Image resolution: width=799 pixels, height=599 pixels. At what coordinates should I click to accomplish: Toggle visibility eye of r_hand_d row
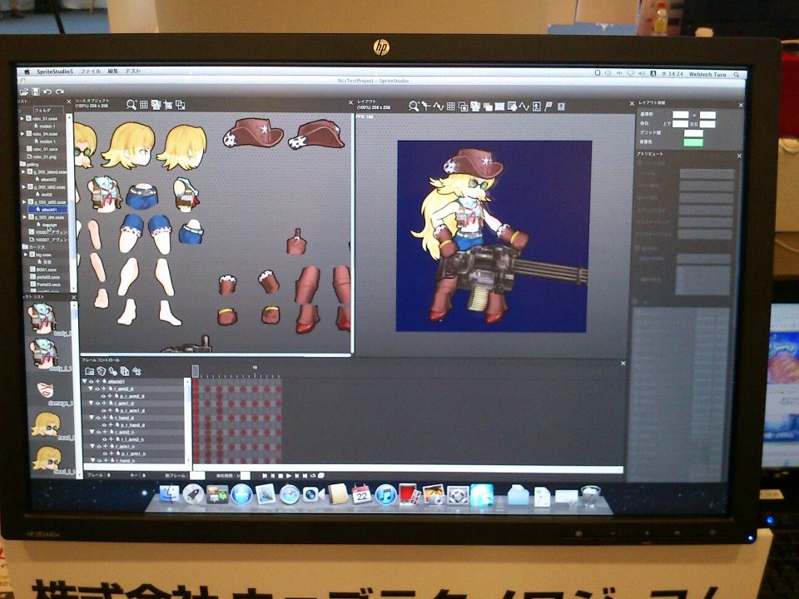point(97,417)
